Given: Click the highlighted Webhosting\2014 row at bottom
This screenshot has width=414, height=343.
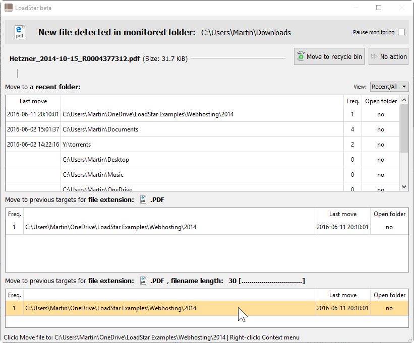Looking at the screenshot, I should pyautogui.click(x=151, y=307).
